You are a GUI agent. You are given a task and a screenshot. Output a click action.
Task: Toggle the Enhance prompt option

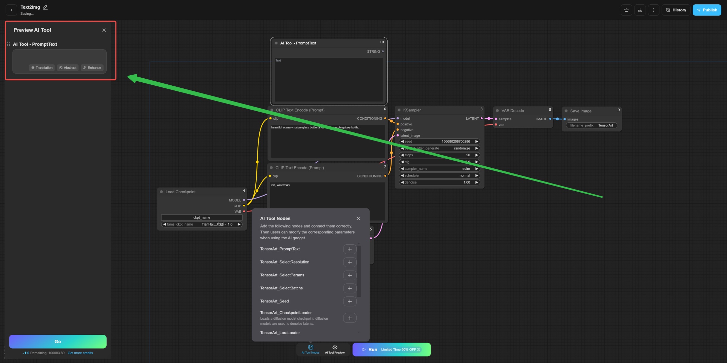coord(93,68)
